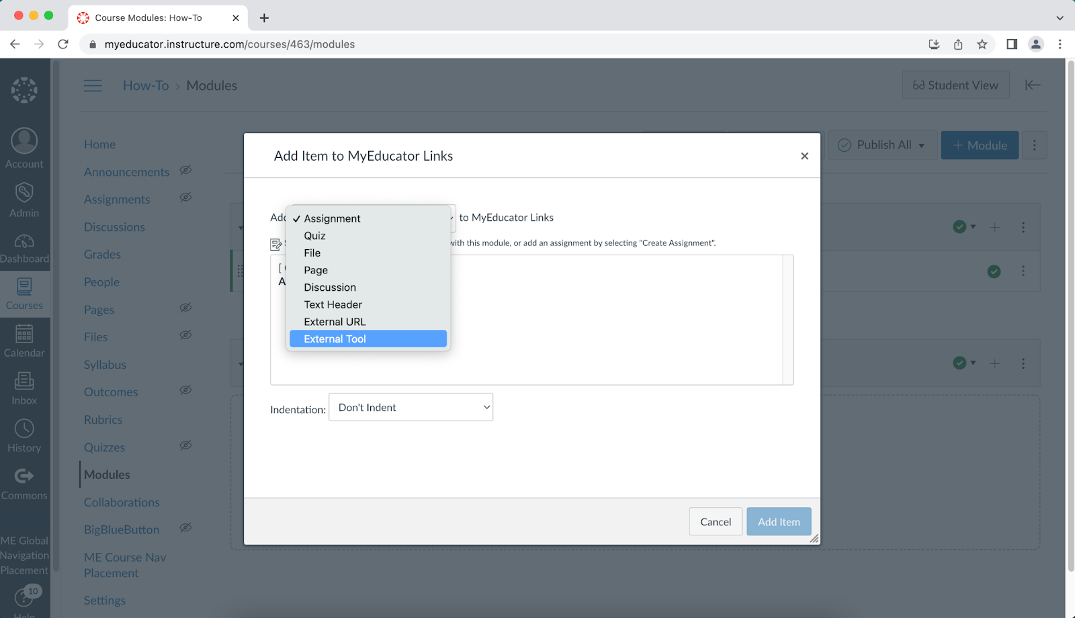
Task: Collapse the second module expander arrow
Action: 241,364
